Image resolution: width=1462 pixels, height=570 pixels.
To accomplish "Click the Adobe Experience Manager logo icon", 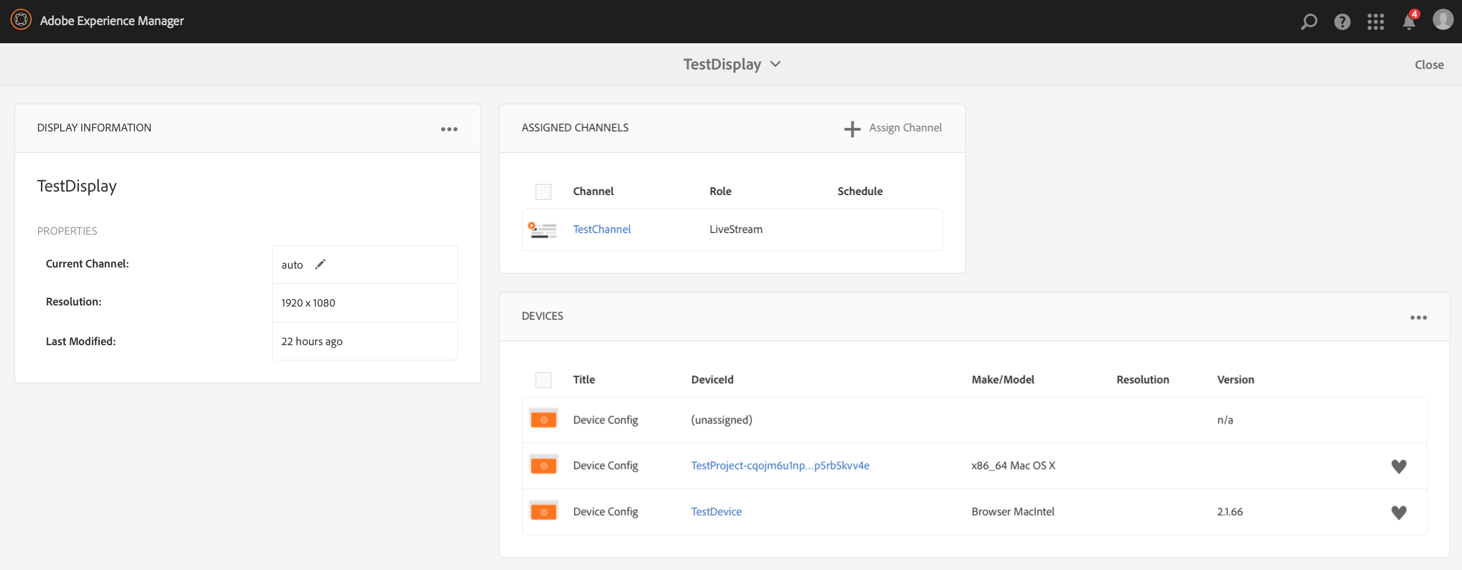I will coord(21,20).
